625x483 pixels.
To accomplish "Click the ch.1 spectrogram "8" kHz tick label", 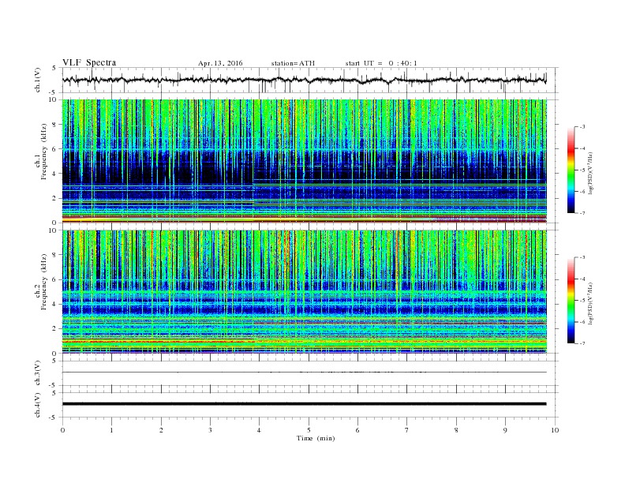I will (55, 125).
